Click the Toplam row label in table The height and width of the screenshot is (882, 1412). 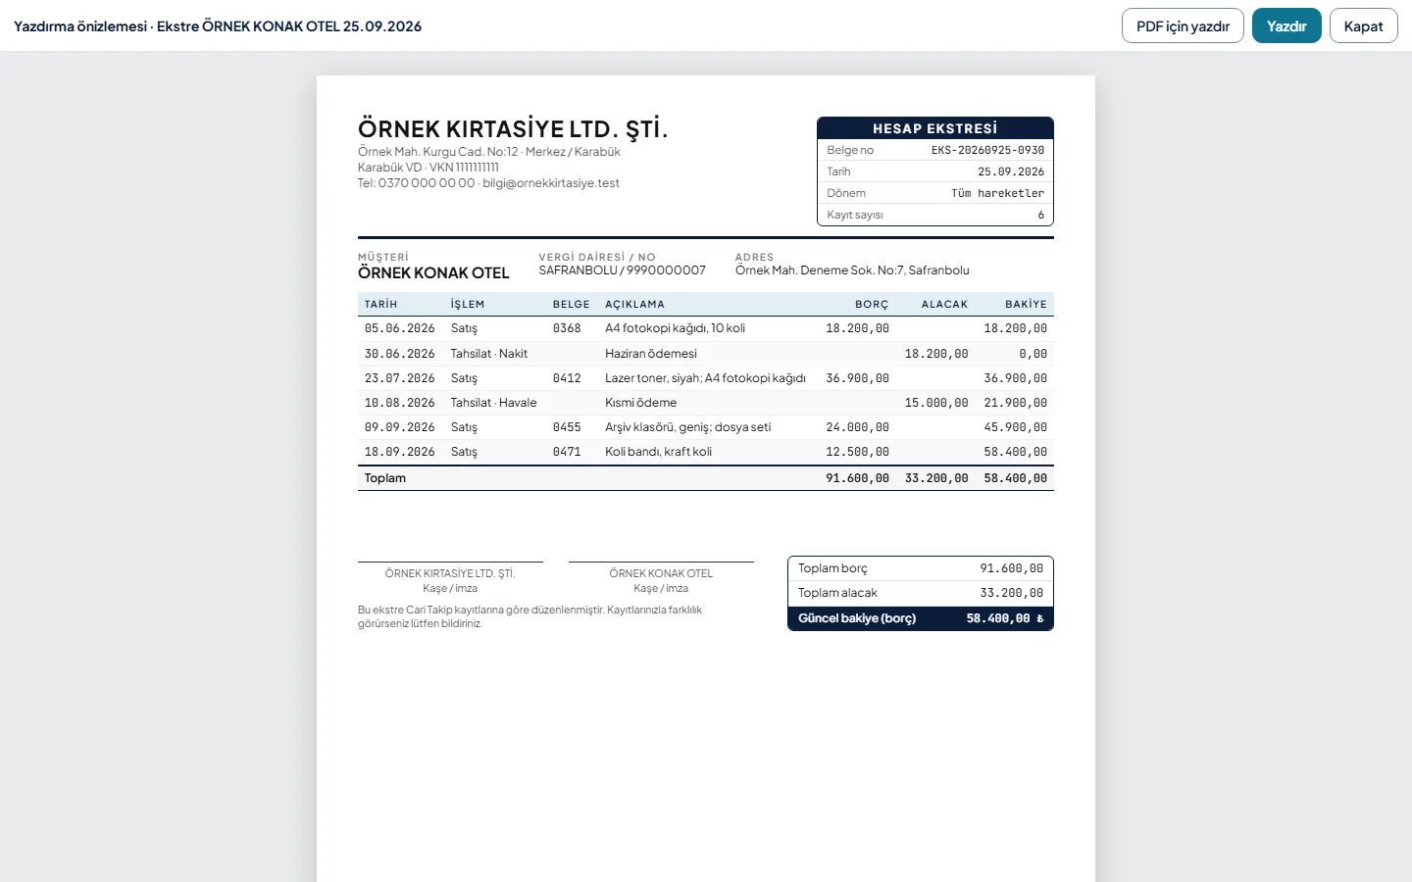click(384, 478)
